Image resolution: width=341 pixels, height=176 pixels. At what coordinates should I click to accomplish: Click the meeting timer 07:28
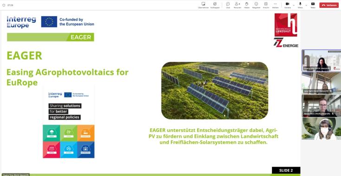coord(10,5)
